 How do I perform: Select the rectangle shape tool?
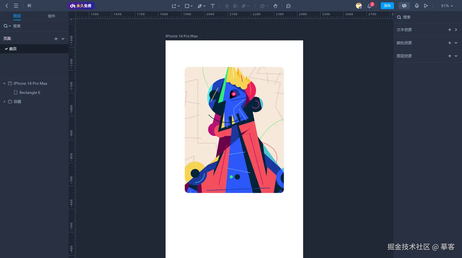pyautogui.click(x=187, y=6)
